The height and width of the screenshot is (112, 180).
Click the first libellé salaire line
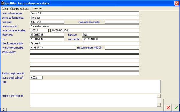(85, 52)
